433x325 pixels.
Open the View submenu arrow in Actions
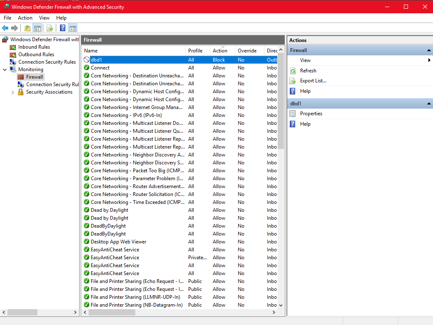pos(429,60)
